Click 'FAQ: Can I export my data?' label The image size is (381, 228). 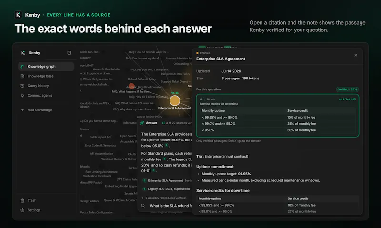(x=142, y=58)
